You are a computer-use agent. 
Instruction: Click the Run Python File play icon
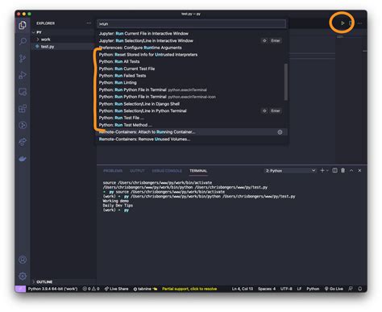point(343,23)
